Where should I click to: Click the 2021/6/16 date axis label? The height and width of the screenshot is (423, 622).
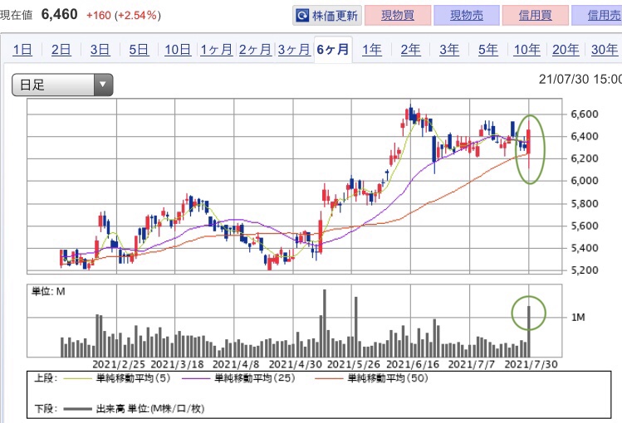pos(413,364)
